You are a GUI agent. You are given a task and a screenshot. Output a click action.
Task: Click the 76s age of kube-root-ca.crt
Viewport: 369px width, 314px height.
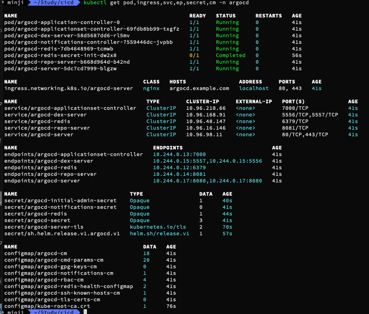click(171, 306)
